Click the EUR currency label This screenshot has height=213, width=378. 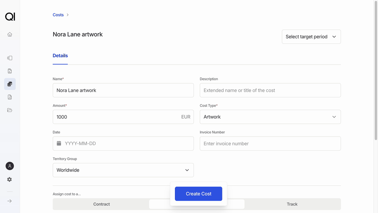(185, 117)
